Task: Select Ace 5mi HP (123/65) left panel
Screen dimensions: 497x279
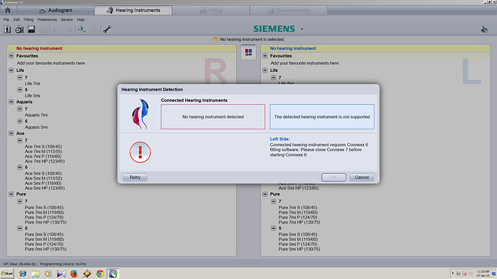Action: [45, 188]
